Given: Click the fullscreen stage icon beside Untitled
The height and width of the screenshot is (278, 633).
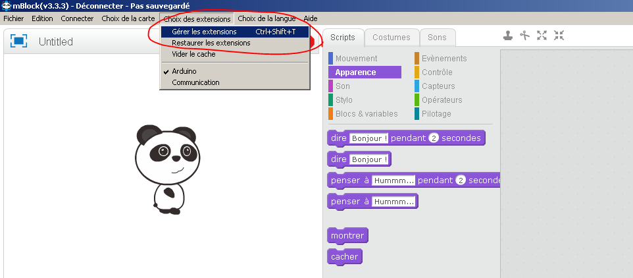Looking at the screenshot, I should pos(18,42).
